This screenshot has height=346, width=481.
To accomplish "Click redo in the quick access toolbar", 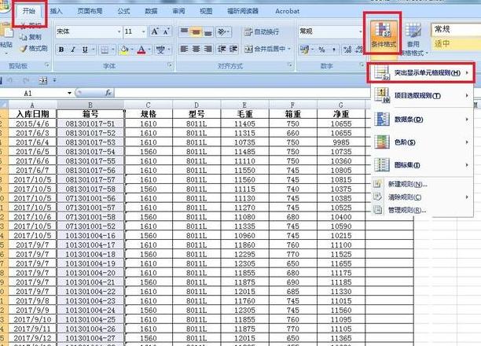I will pos(26,80).
